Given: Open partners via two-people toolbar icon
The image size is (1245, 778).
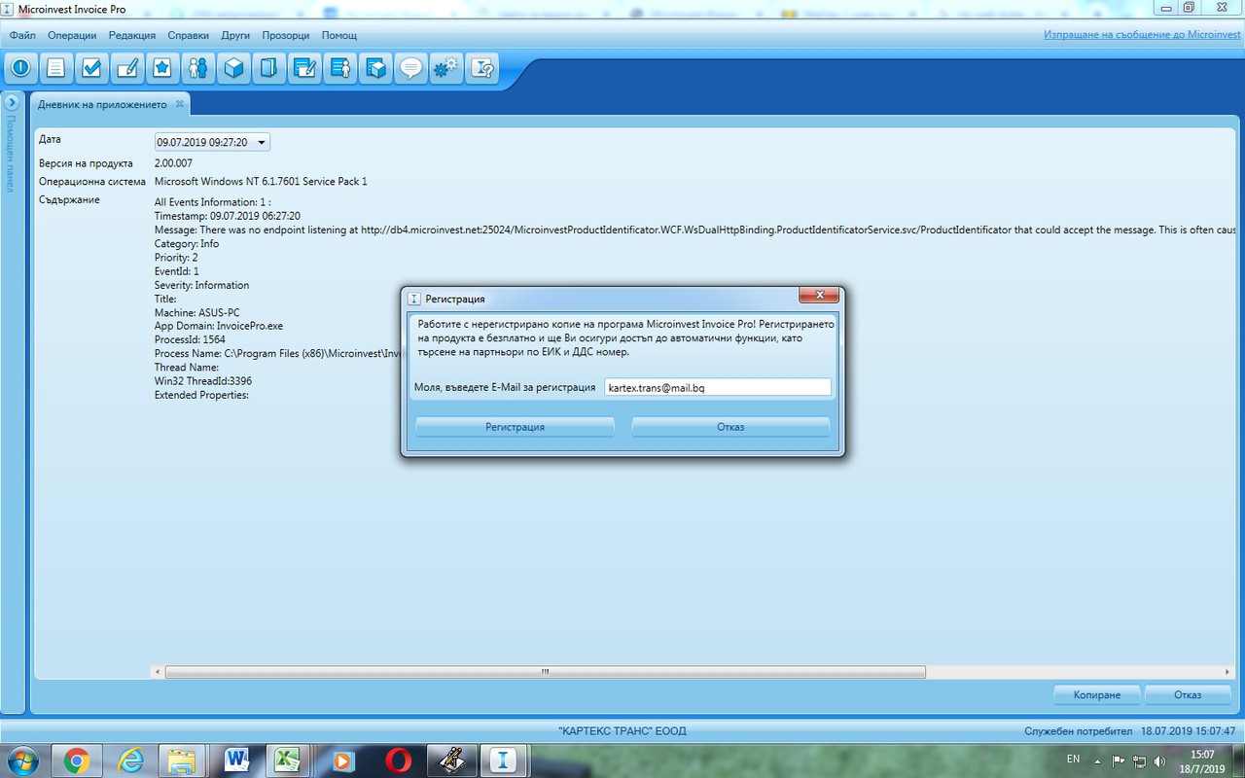Looking at the screenshot, I should point(198,68).
